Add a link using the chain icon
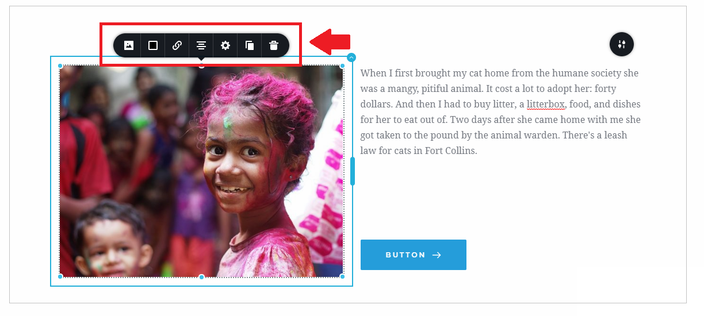 pyautogui.click(x=177, y=45)
